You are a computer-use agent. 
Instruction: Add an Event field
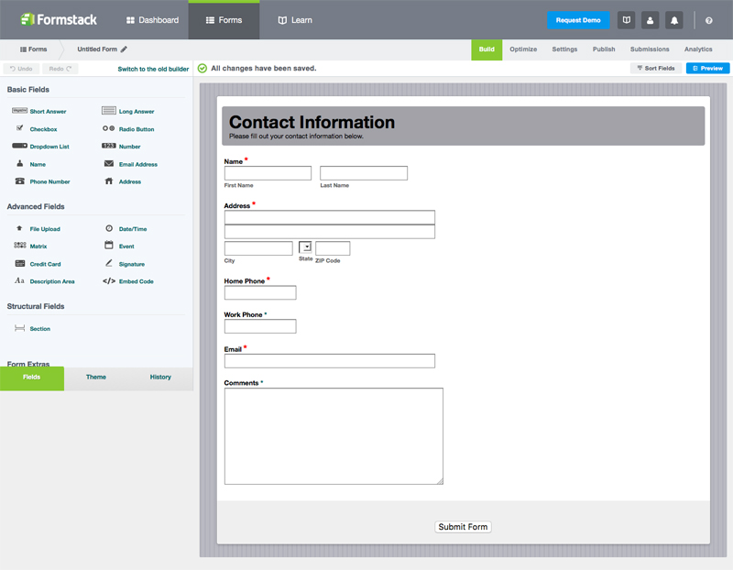pyautogui.click(x=119, y=246)
